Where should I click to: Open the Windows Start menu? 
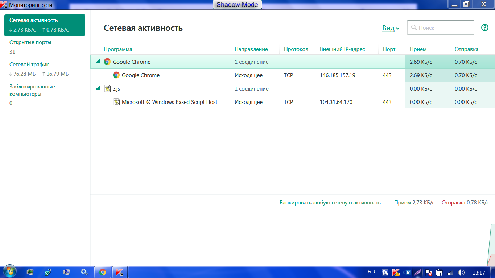(x=9, y=272)
